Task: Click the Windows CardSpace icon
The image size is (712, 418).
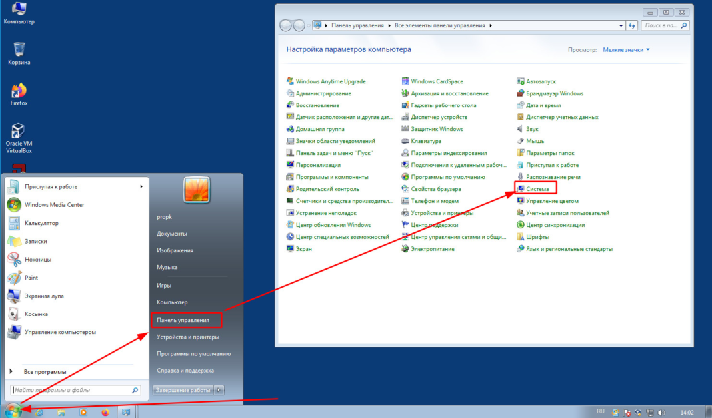Action: 405,81
